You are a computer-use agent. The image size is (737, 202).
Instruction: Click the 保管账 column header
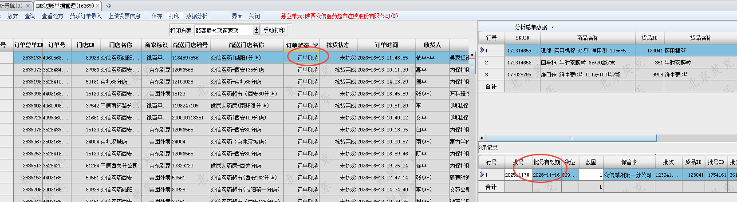[628, 162]
